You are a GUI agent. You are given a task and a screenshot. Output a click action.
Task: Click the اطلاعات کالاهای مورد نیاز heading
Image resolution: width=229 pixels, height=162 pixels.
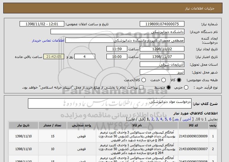click(x=196, y=113)
